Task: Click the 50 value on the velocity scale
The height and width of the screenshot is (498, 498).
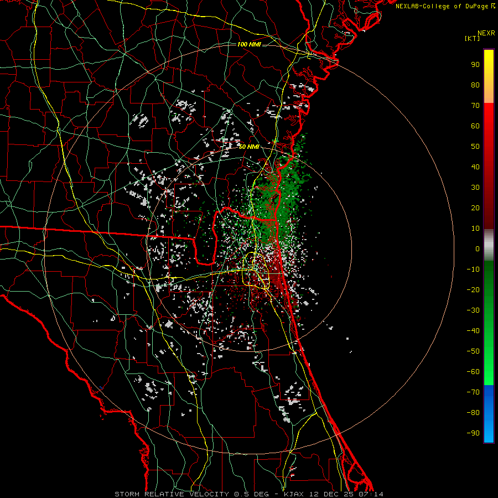Action: point(475,147)
